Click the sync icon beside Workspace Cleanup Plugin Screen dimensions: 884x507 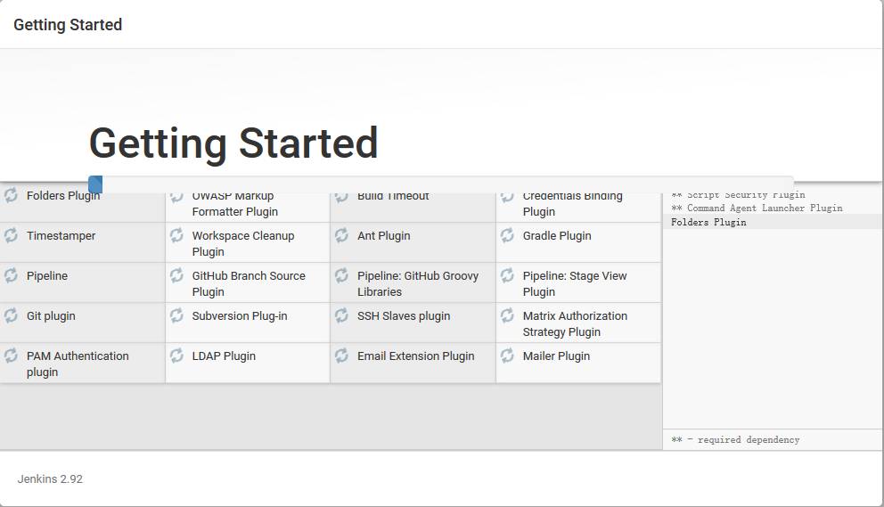click(176, 235)
